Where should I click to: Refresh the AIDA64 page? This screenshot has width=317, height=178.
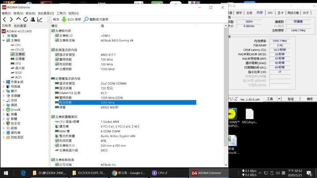click(x=26, y=19)
